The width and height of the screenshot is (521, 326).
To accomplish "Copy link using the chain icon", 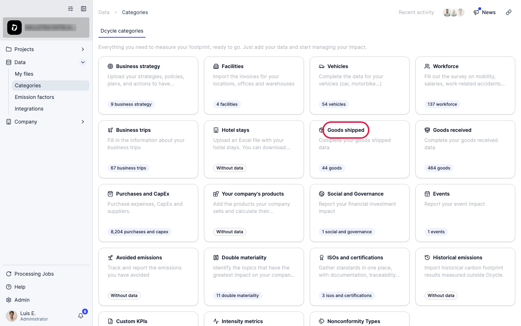I will tap(509, 12).
